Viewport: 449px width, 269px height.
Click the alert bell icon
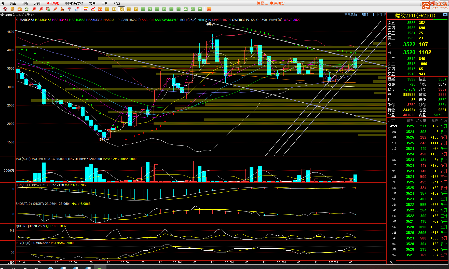62,9
